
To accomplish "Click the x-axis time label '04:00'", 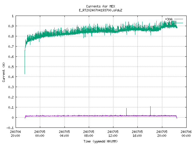I will (x=64, y=136).
